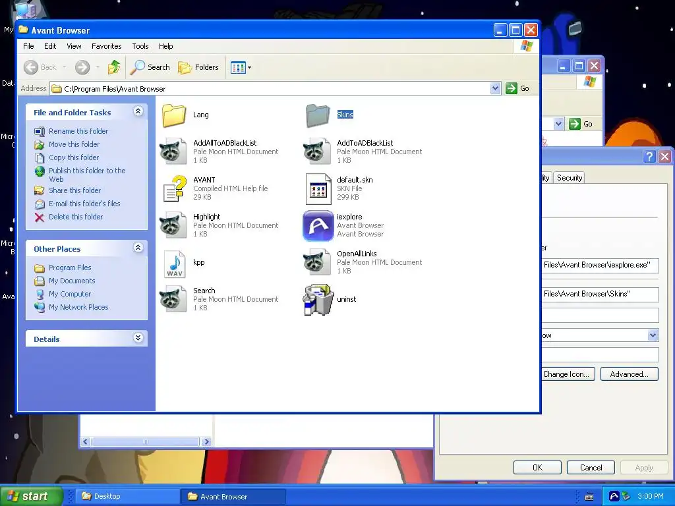Open the Favorites menu
675x506 pixels.
[106, 46]
